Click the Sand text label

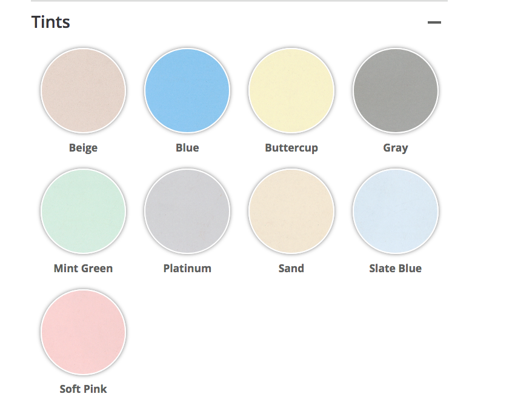pos(291,269)
